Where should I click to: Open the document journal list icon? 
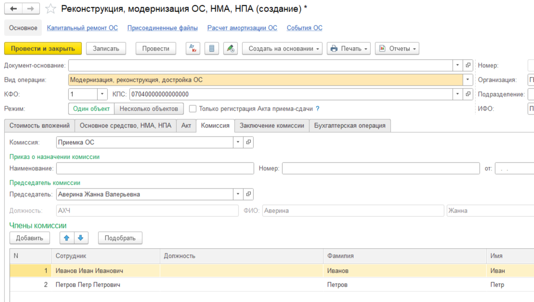211,49
